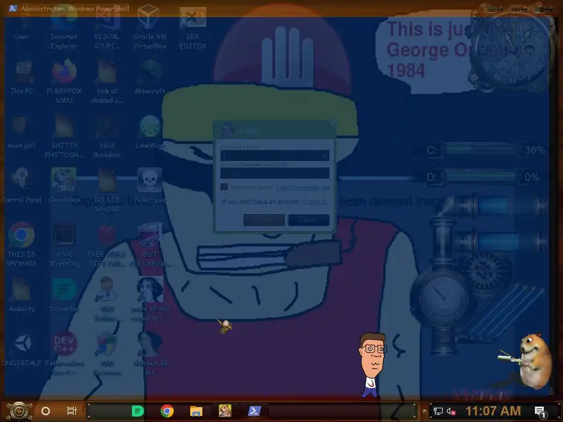Screen dimensions: 563x422
Task: Launch Minecraft from the desktop
Action: 150,77
